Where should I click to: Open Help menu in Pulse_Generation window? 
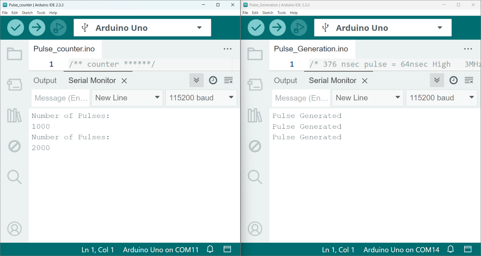point(294,13)
